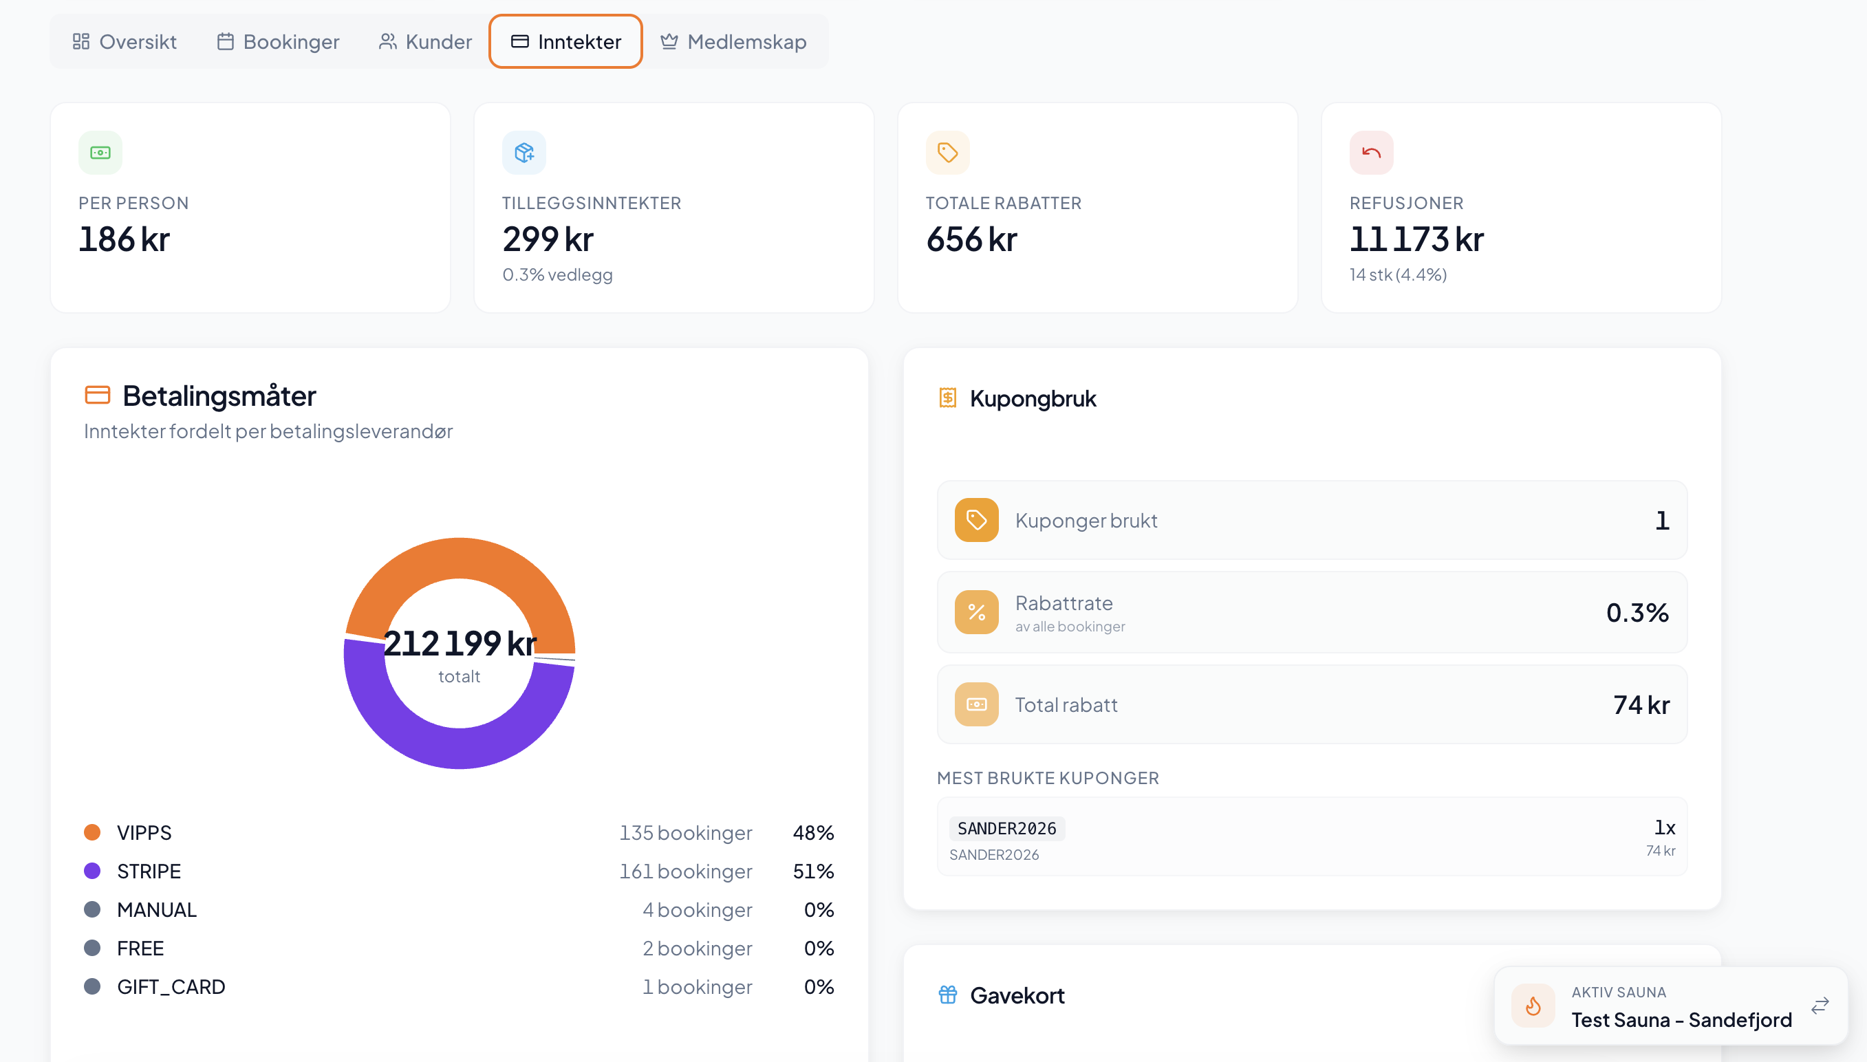Click the 0.3% vedlegg subtext
This screenshot has width=1867, height=1062.
coord(557,274)
